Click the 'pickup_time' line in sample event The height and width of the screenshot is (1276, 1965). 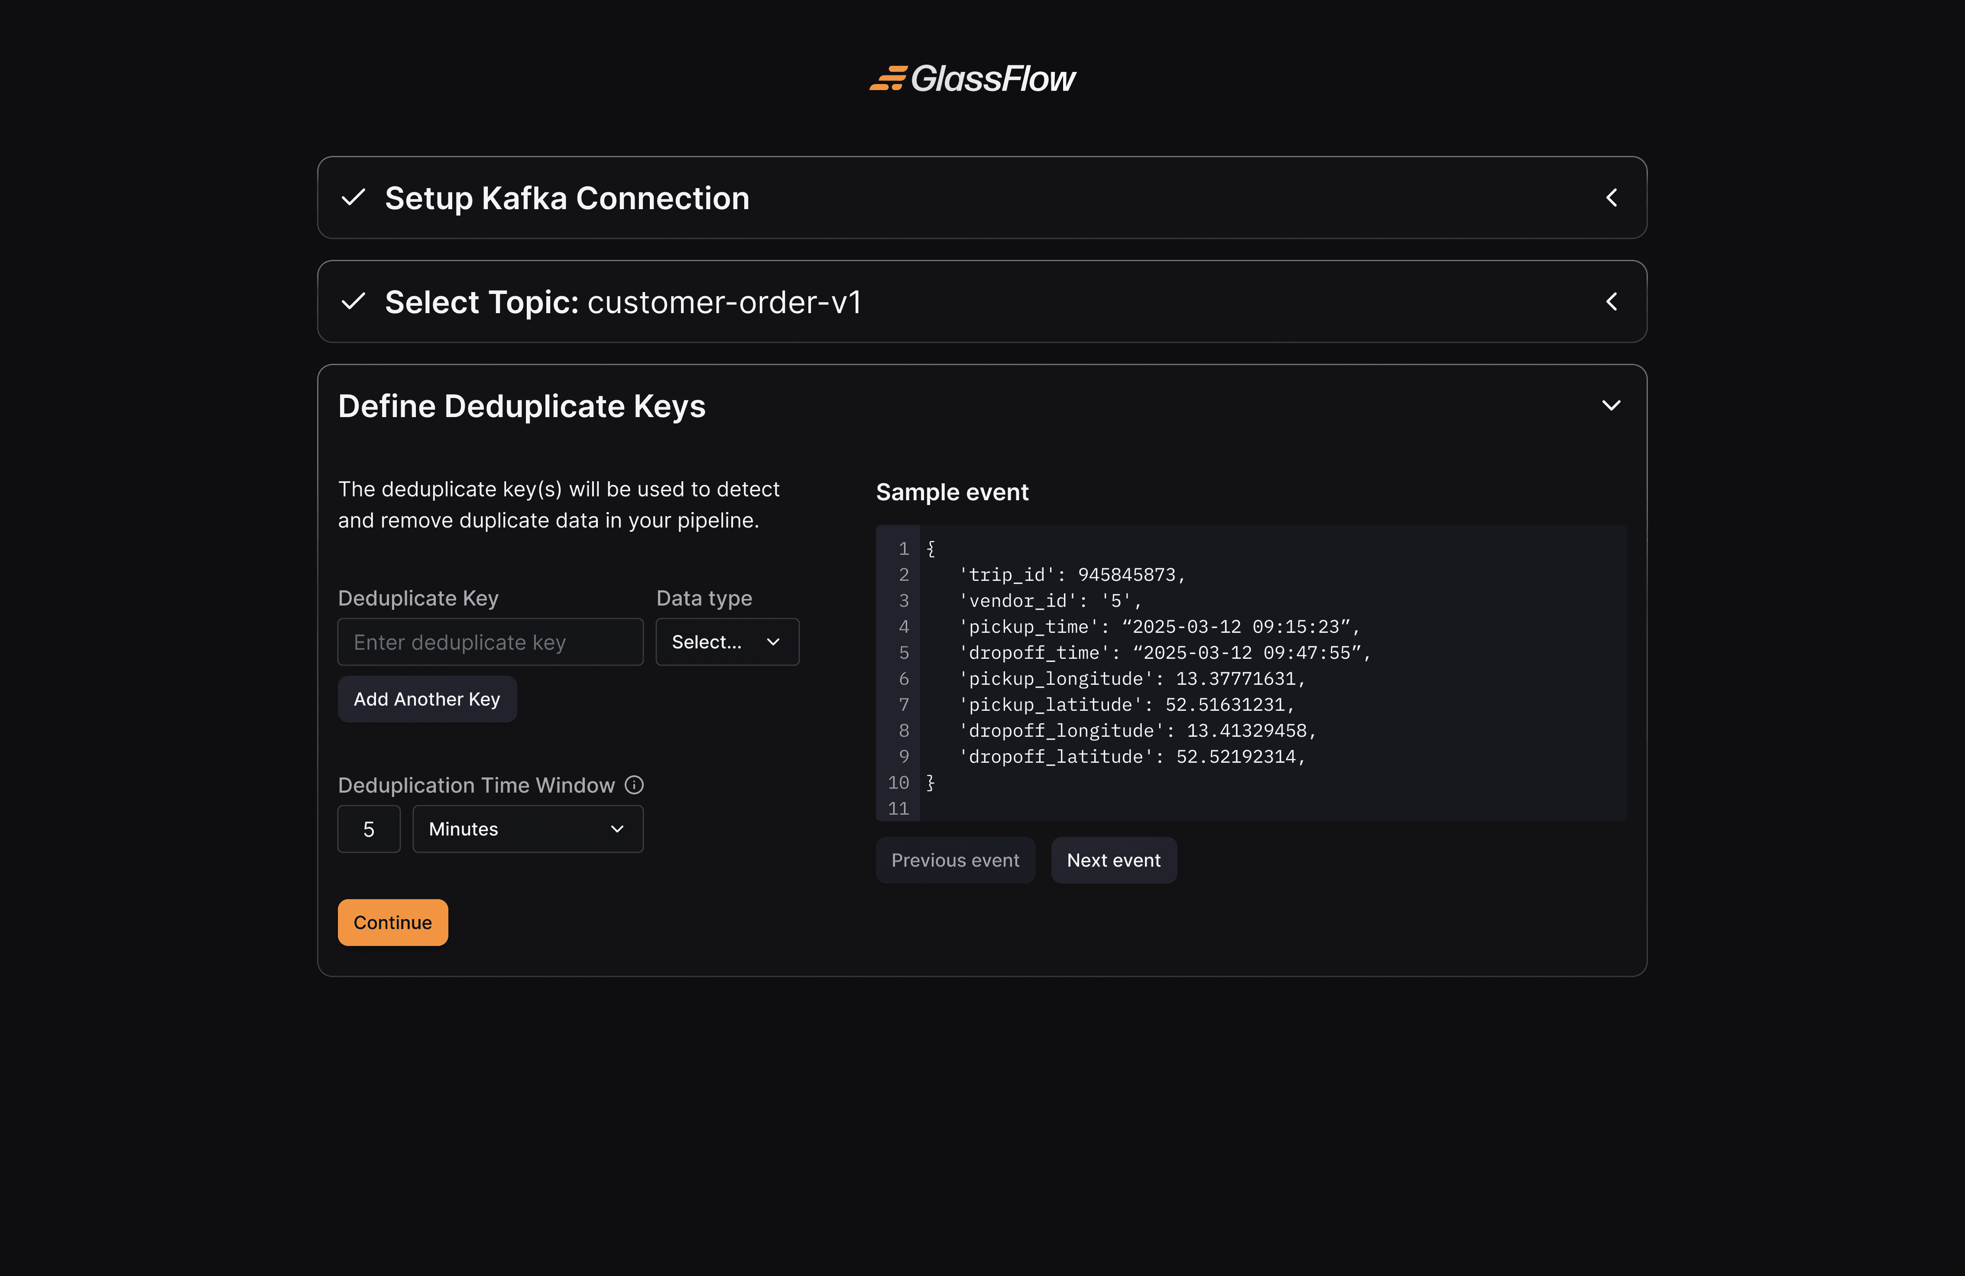1159,626
